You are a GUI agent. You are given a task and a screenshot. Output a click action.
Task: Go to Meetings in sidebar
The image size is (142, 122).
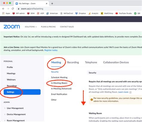(x=11, y=74)
